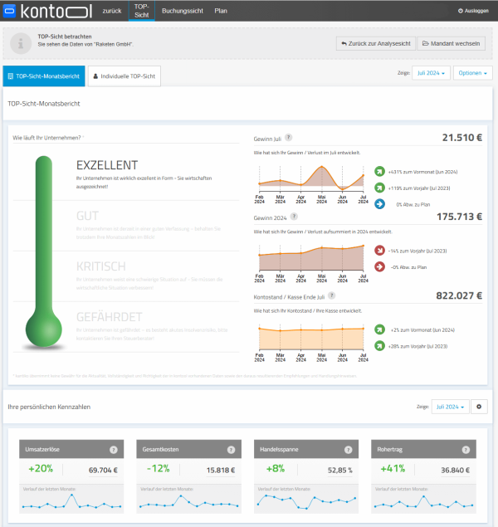Expand the Optionen dropdown
This screenshot has width=498, height=527.
tap(472, 73)
